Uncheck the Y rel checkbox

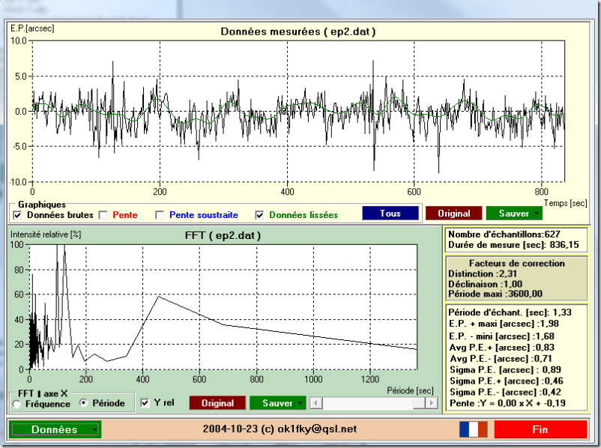146,403
